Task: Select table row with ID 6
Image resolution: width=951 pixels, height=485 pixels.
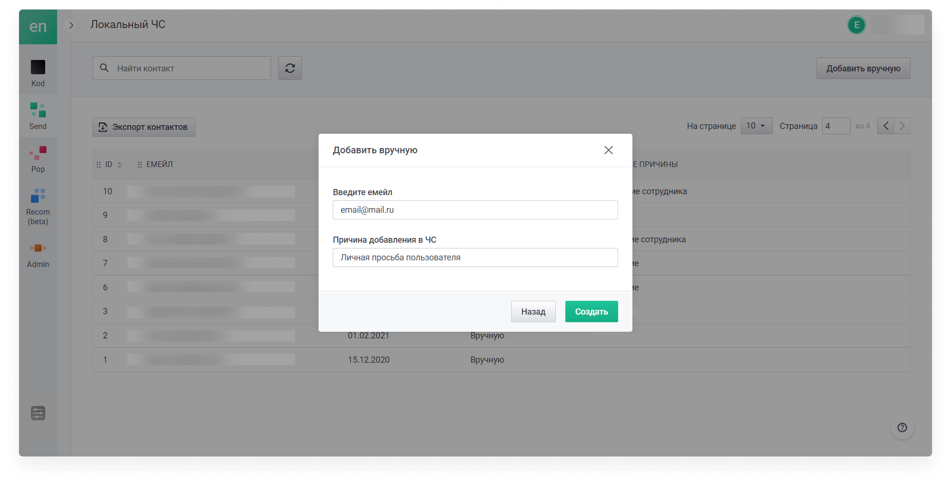Action: click(x=502, y=287)
